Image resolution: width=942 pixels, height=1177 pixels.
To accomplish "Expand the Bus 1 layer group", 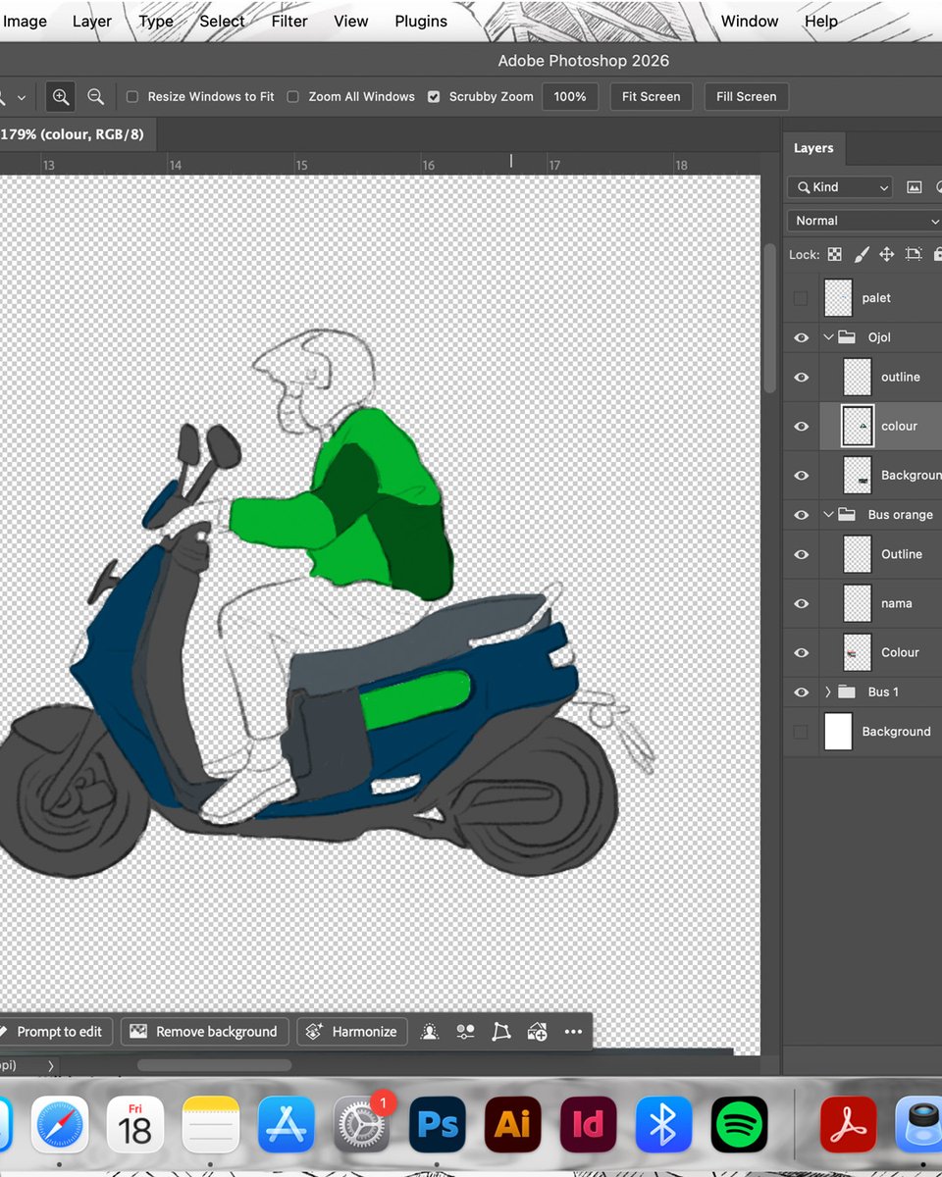I will (828, 691).
